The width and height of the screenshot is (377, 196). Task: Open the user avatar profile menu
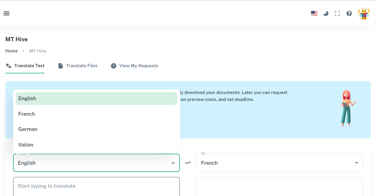pyautogui.click(x=364, y=13)
